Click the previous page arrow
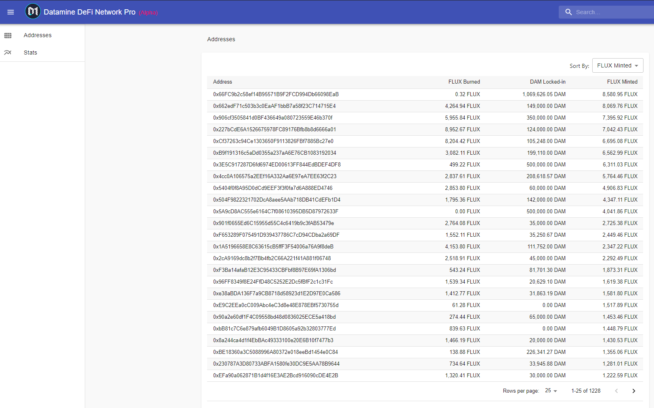Viewport: 654px width, 408px height. pos(616,391)
